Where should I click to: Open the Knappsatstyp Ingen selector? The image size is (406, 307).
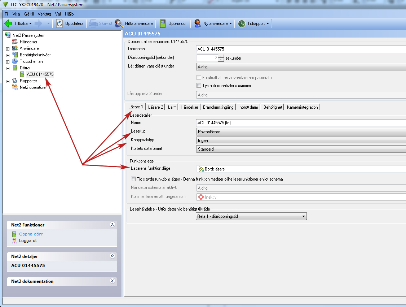pos(301,140)
